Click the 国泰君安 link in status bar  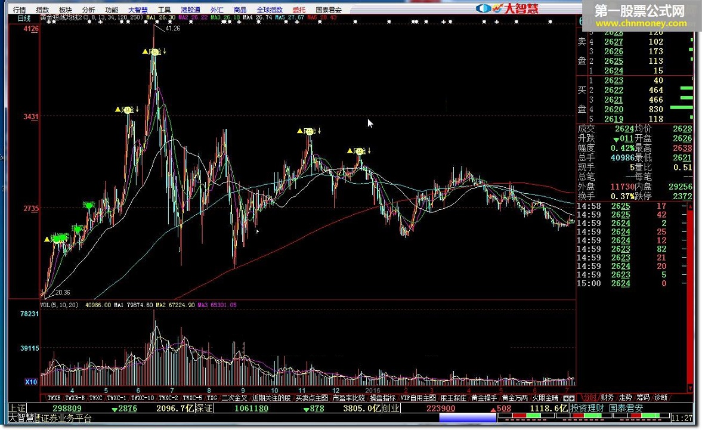[x=626, y=408]
